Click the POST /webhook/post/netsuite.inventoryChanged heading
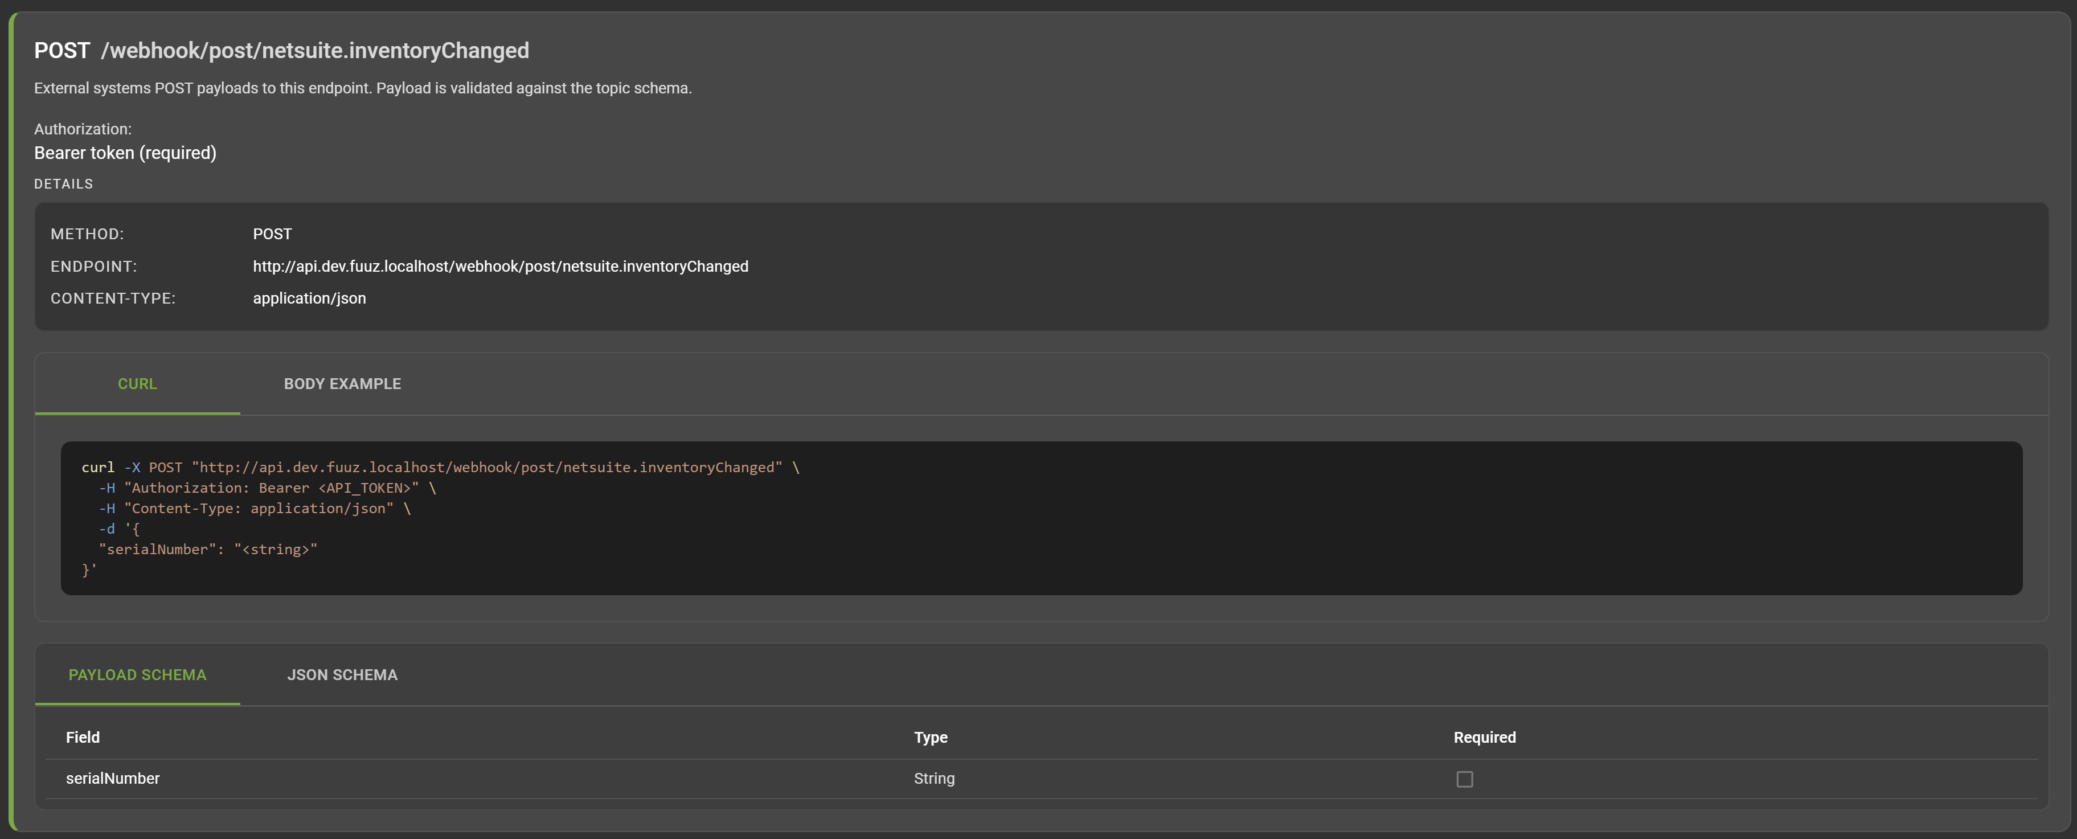2077x839 pixels. click(x=281, y=51)
